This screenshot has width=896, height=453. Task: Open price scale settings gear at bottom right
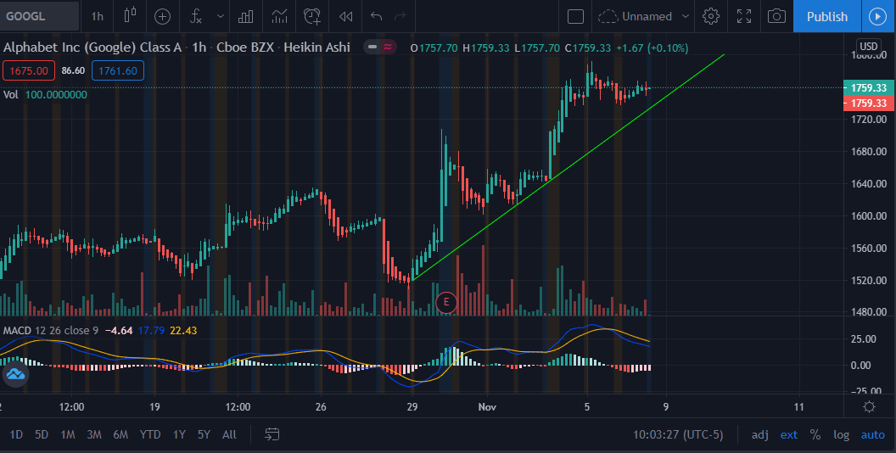point(869,406)
